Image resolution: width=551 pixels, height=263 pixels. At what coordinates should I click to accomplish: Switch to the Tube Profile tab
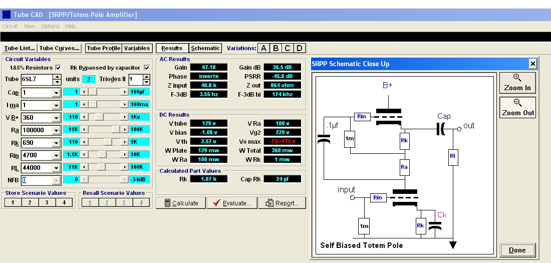click(104, 48)
